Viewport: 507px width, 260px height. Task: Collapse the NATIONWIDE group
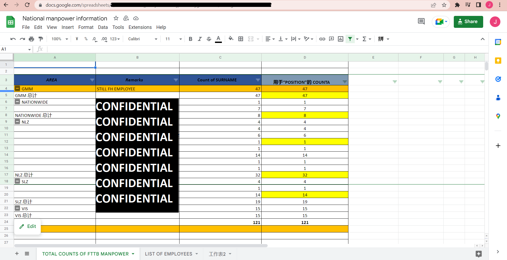pos(17,102)
